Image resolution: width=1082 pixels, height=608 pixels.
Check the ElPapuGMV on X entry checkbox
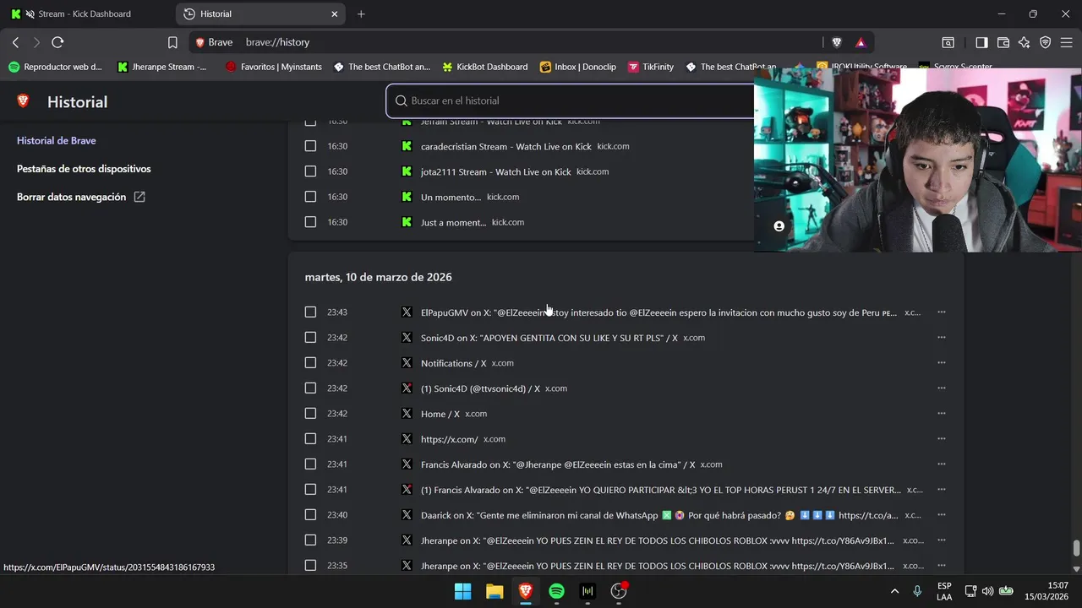coord(310,312)
